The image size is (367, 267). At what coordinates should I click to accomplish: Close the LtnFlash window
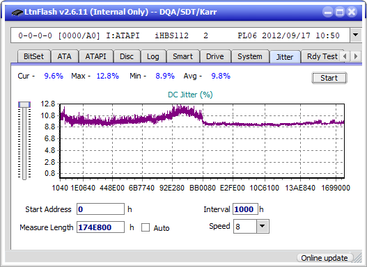pos(352,12)
